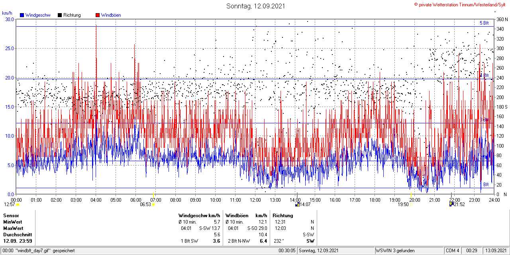Click the 12:31 direction time entry

pyautogui.click(x=280, y=222)
